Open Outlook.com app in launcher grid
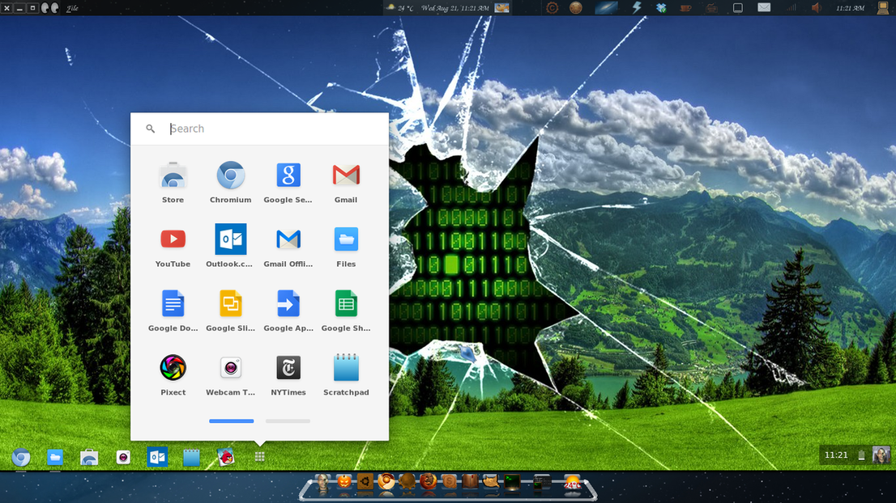 click(230, 247)
